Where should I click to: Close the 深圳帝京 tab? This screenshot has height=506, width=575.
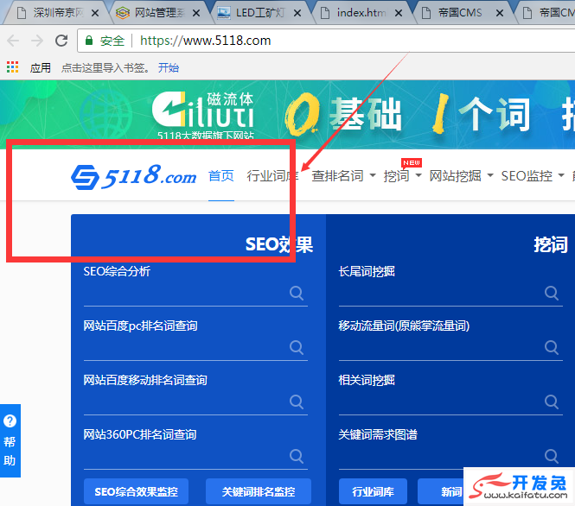coord(94,14)
